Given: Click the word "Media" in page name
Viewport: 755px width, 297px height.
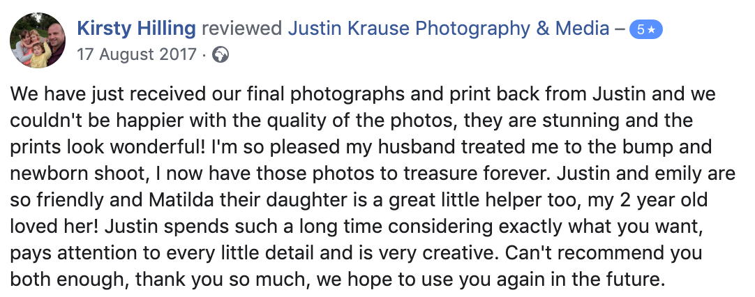Looking at the screenshot, I should point(582,29).
